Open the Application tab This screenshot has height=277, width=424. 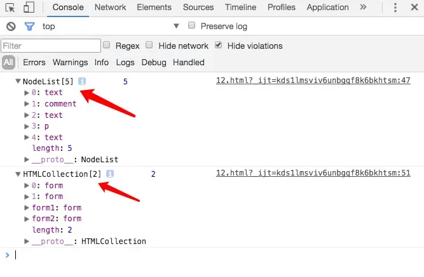[x=327, y=7]
